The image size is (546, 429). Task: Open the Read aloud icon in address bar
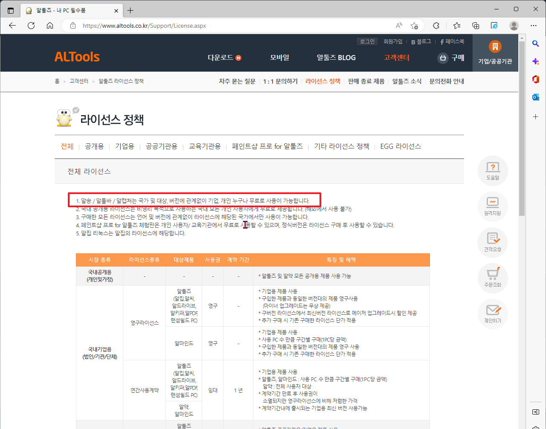(399, 26)
